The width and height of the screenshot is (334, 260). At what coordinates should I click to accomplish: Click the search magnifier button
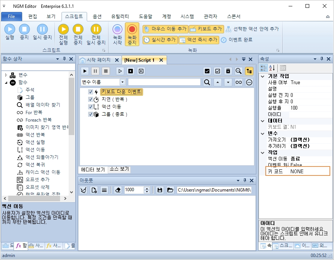[207, 82]
